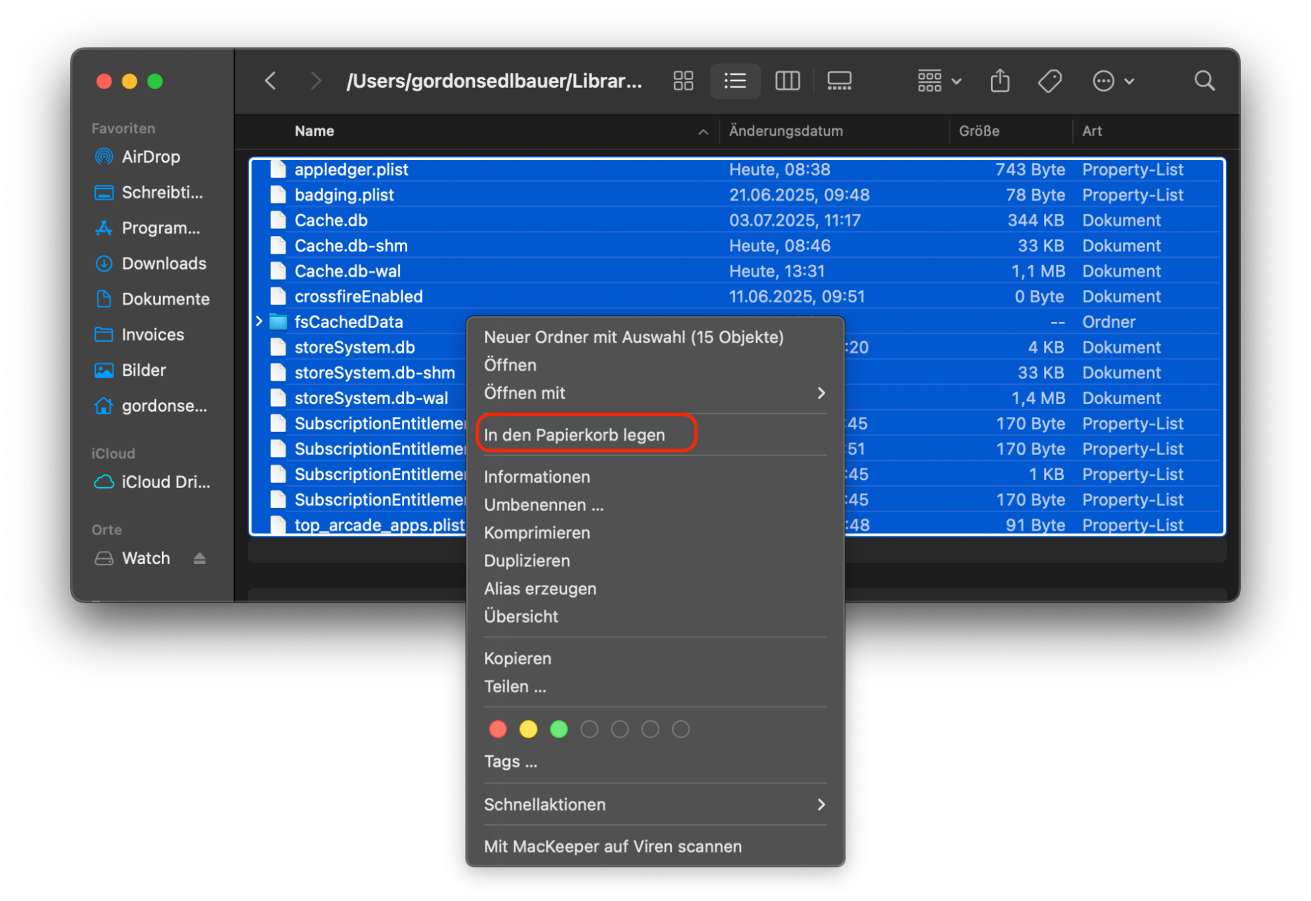
Task: Switch to gallery view
Action: coord(839,81)
